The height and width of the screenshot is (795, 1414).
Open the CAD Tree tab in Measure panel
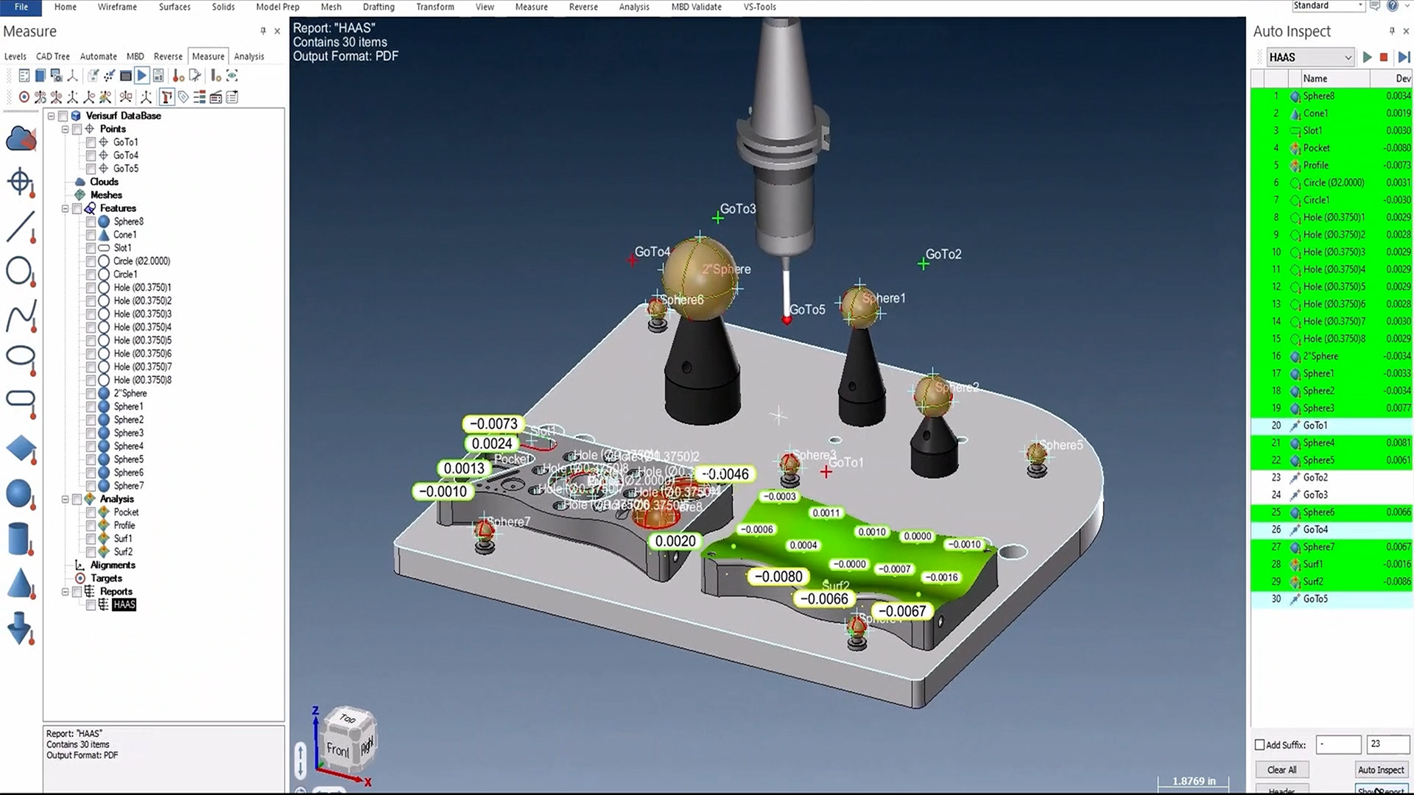[x=52, y=56]
